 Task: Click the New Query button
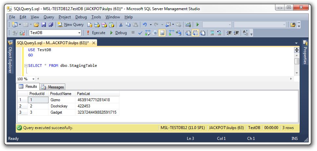(70, 25)
